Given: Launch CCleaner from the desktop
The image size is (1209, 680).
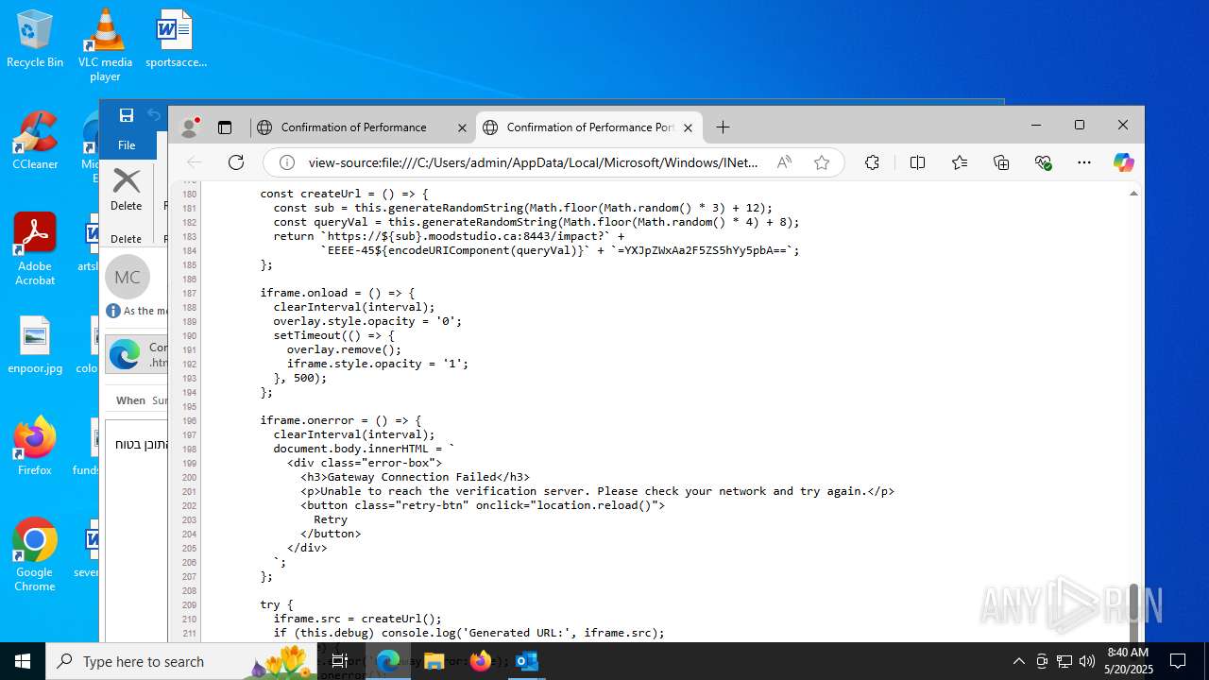Looking at the screenshot, I should [x=35, y=141].
